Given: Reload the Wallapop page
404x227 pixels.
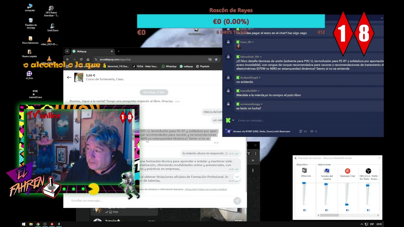Looking at the screenshot, I should coord(81,59).
